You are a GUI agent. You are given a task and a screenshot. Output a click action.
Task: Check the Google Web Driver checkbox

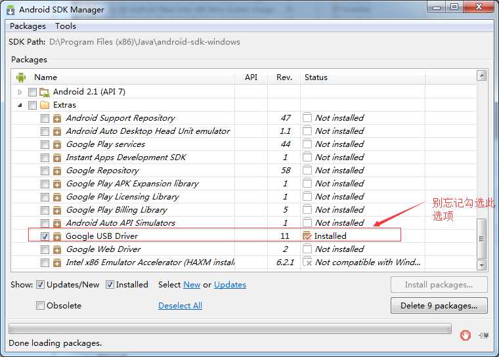point(45,250)
